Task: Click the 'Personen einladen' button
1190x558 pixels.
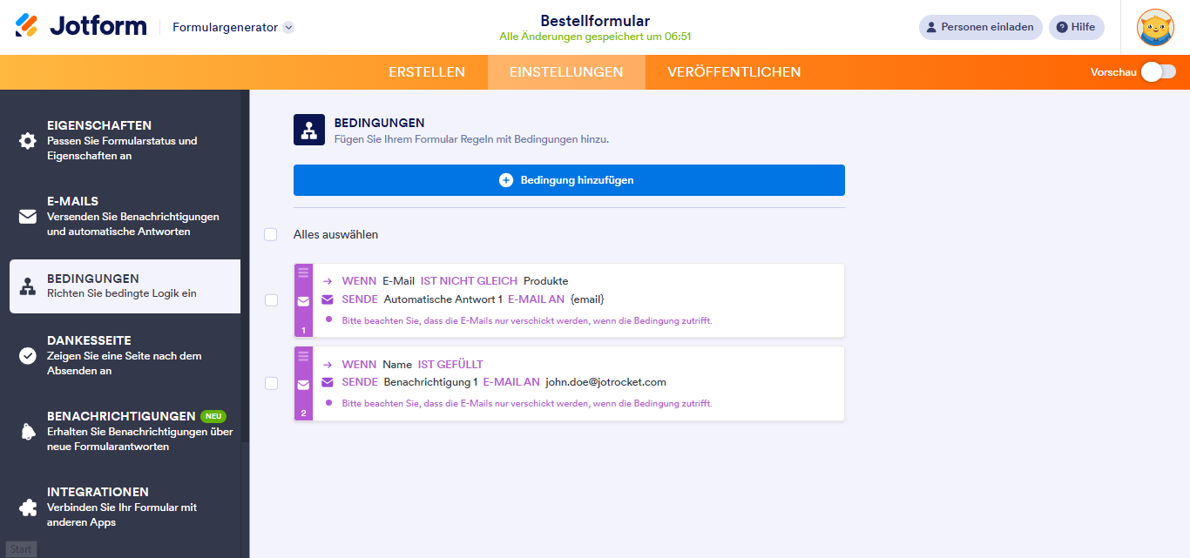Action: pyautogui.click(x=980, y=27)
